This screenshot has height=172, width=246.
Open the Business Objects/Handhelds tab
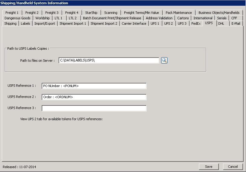[x=219, y=13]
